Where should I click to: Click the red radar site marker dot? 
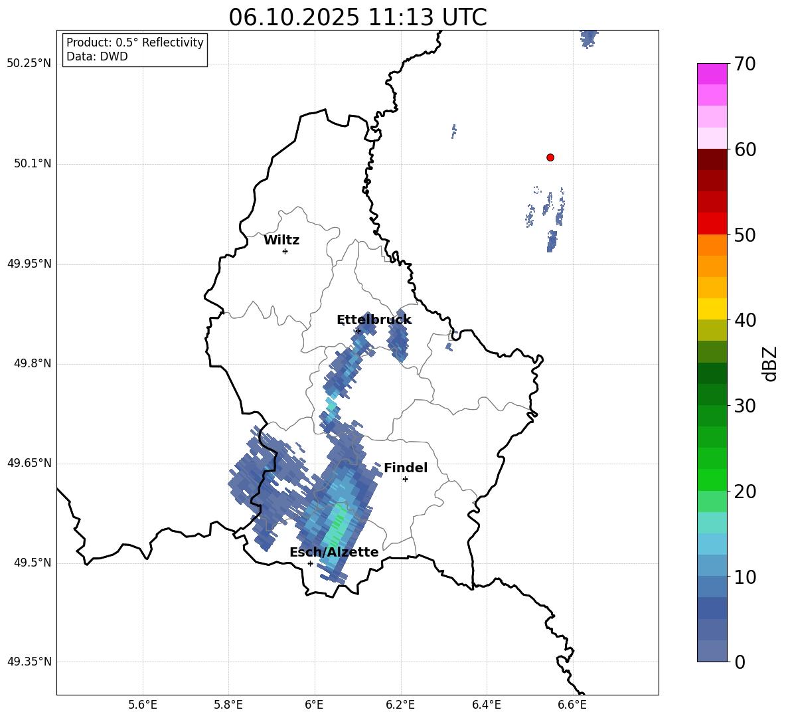550,157
